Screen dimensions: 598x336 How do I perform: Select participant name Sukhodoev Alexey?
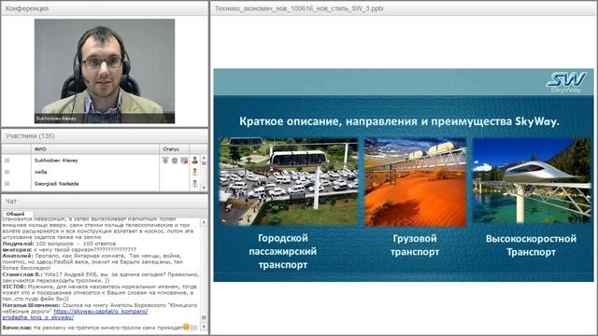click(x=56, y=161)
